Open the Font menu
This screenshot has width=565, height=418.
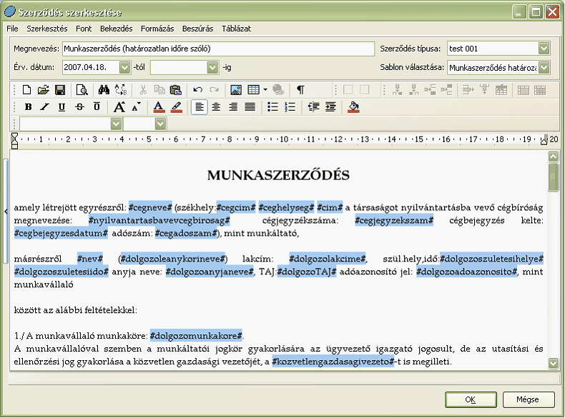[84, 29]
